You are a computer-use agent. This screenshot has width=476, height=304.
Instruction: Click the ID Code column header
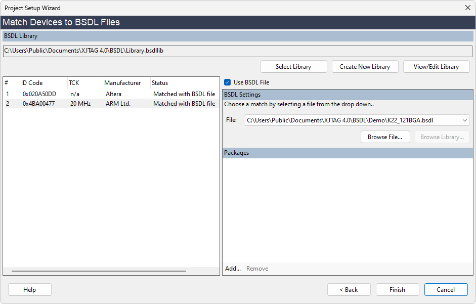coord(32,83)
